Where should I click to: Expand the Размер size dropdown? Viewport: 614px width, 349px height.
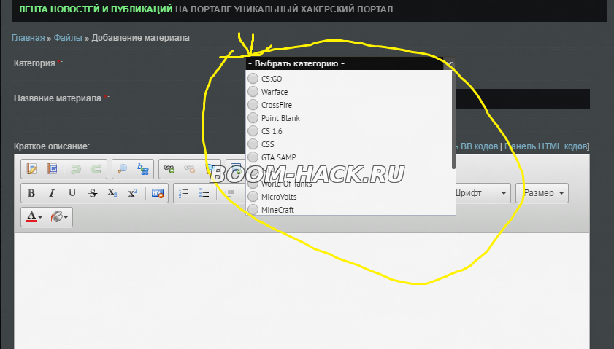click(x=542, y=193)
